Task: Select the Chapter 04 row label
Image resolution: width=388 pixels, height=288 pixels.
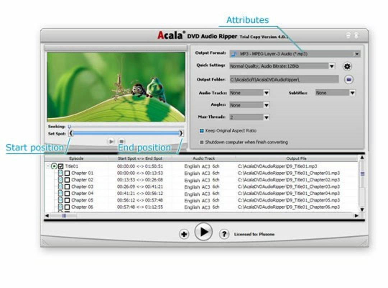Action: coord(82,193)
